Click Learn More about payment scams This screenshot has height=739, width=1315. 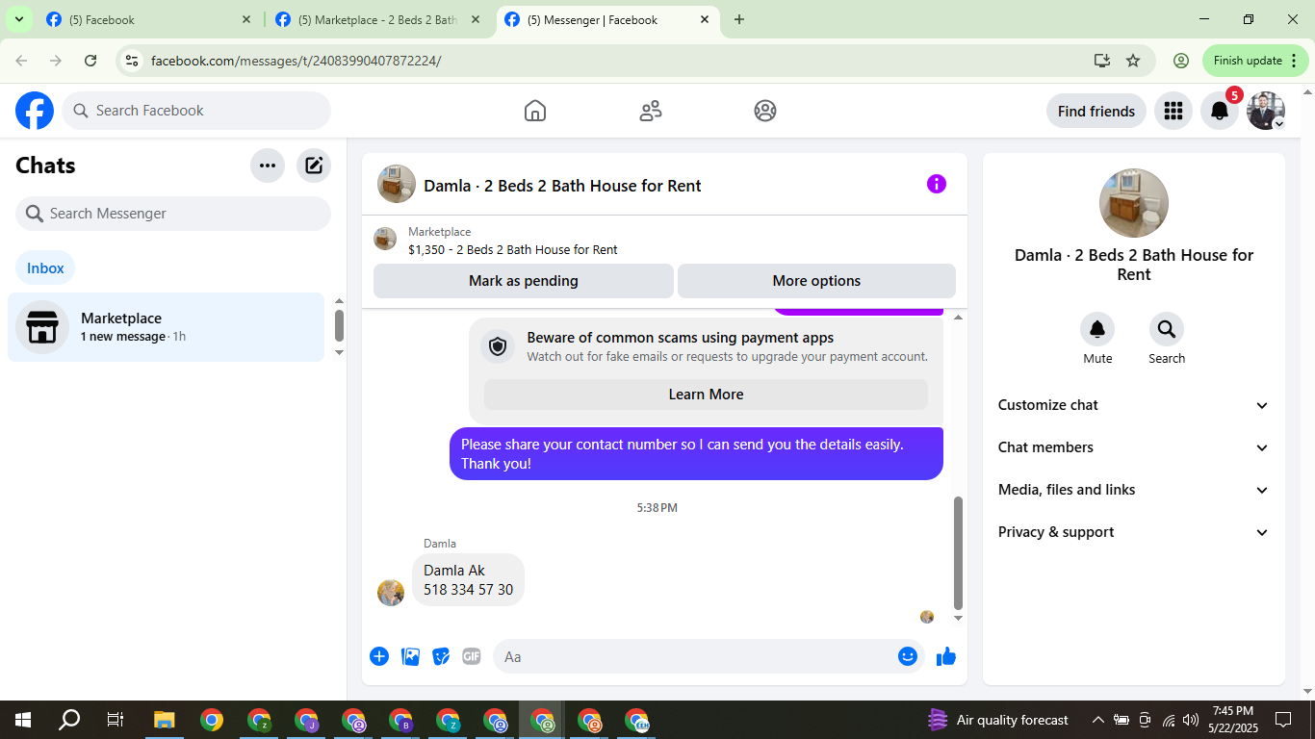tap(706, 395)
